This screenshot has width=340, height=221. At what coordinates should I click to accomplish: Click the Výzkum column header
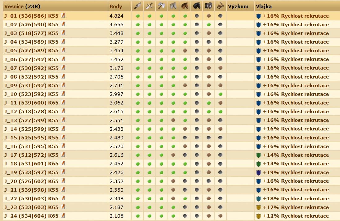[x=238, y=6]
